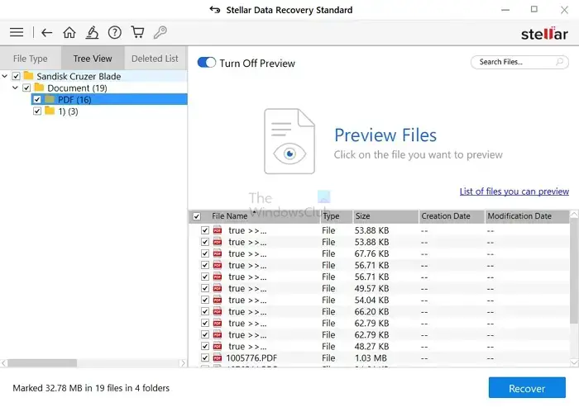This screenshot has width=579, height=407.
Task: Return to the Home screen
Action: (69, 32)
